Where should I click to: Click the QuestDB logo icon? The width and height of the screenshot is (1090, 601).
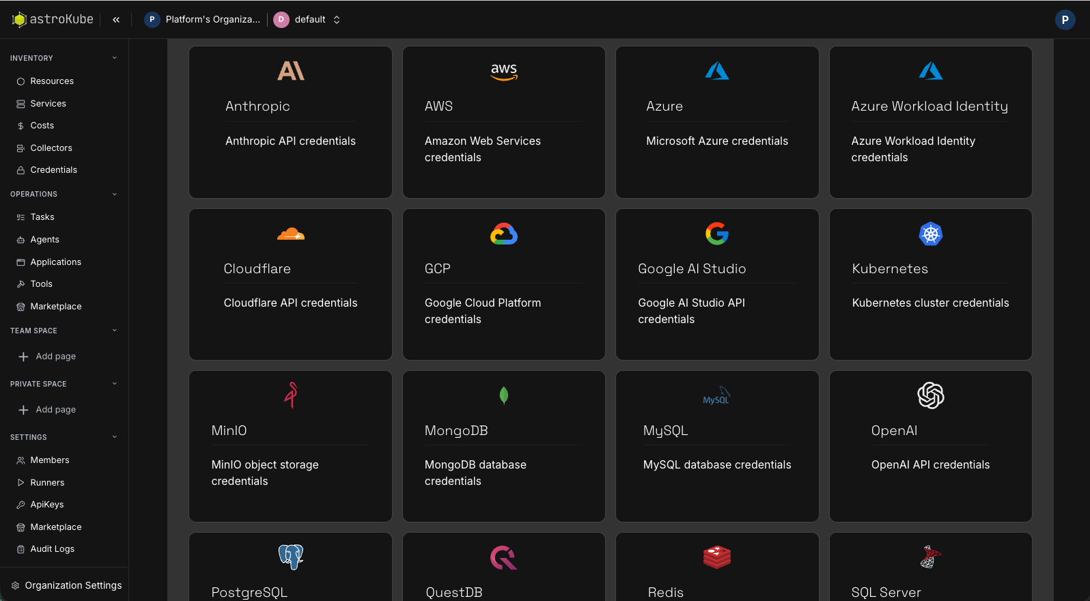(504, 558)
